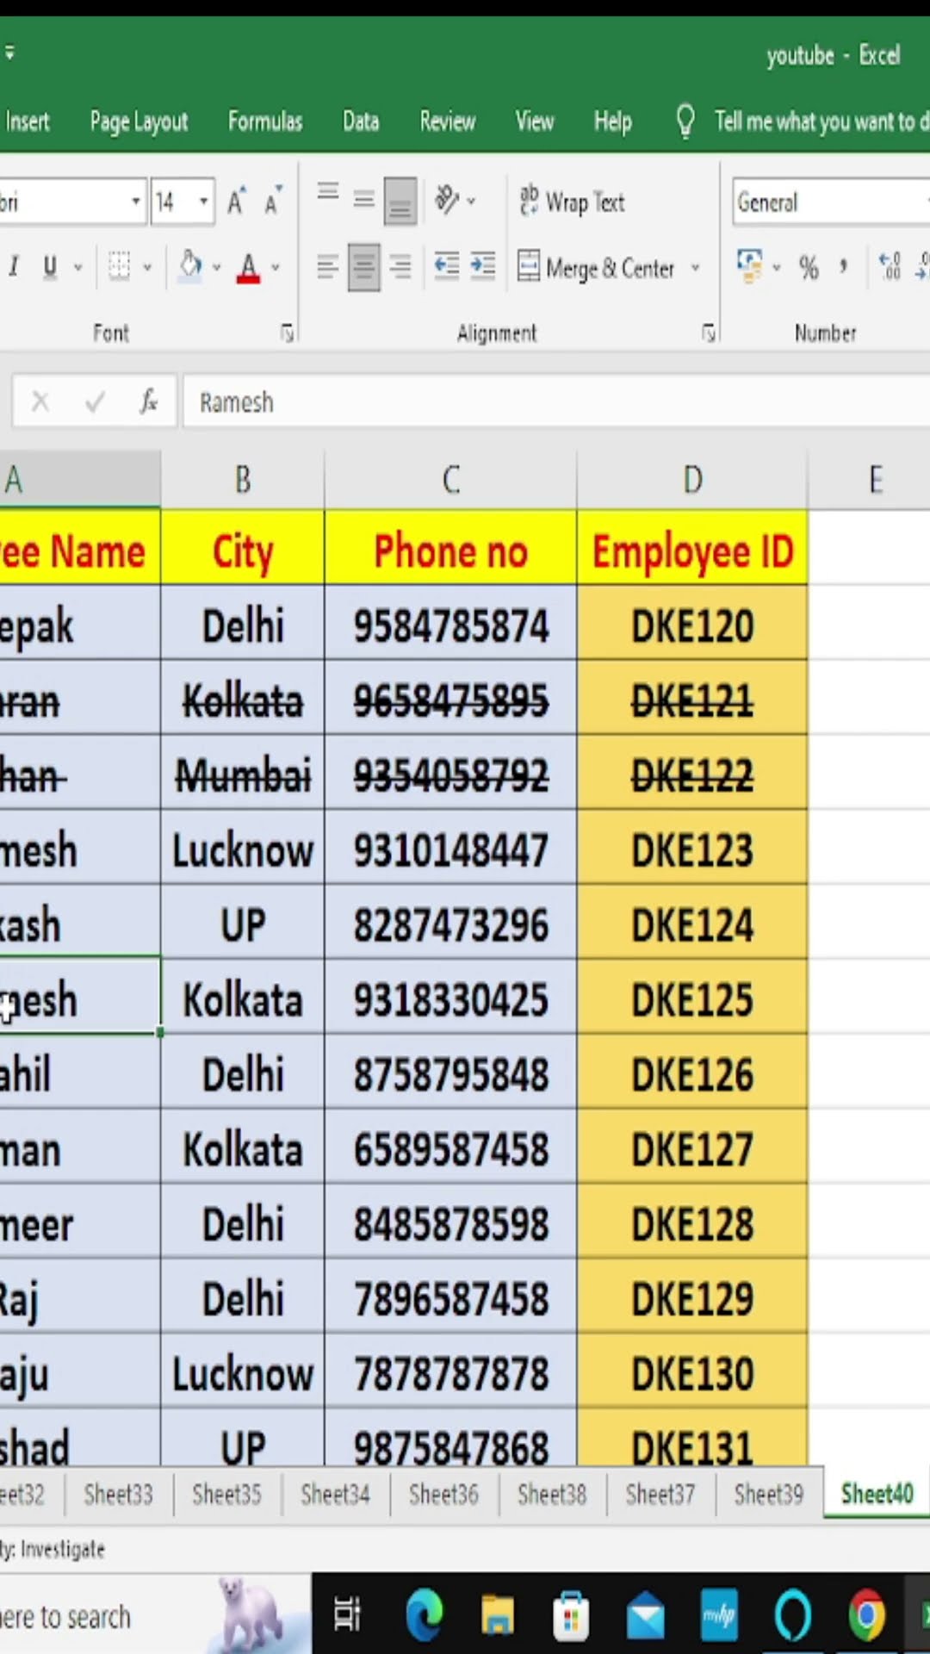Apply percent style
This screenshot has height=1654, width=930.
tap(808, 267)
